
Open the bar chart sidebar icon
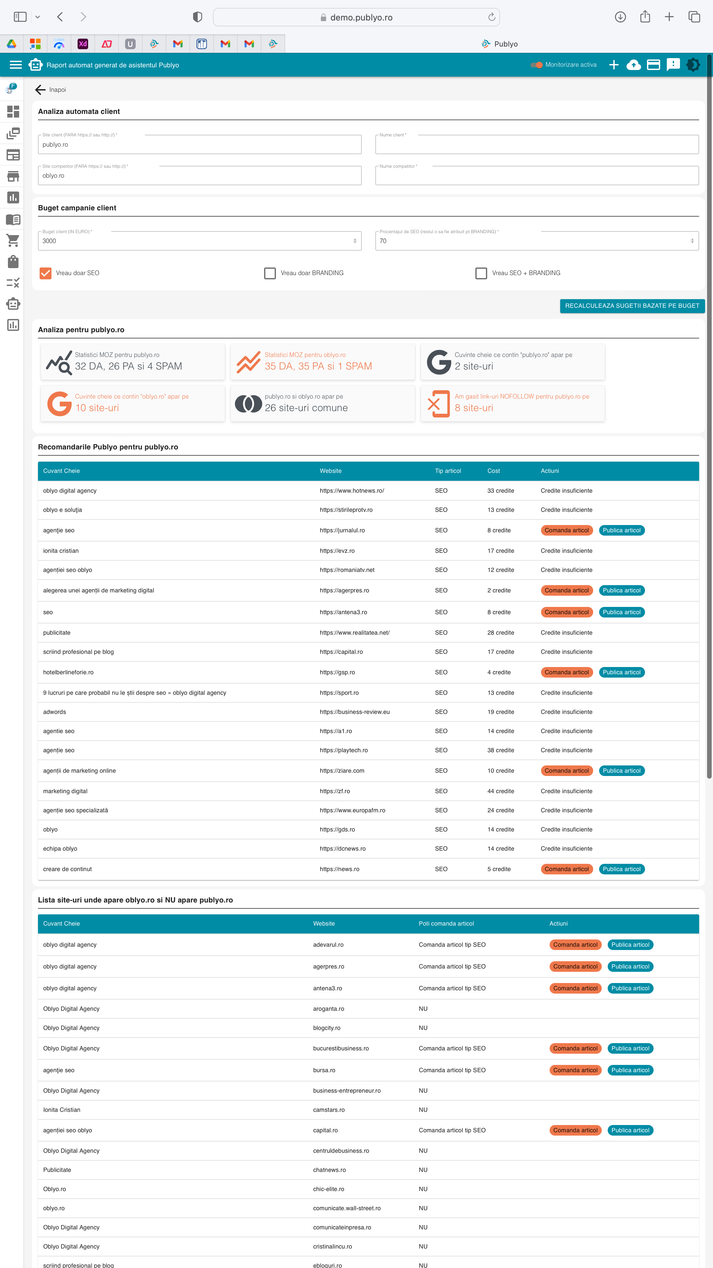(x=13, y=197)
